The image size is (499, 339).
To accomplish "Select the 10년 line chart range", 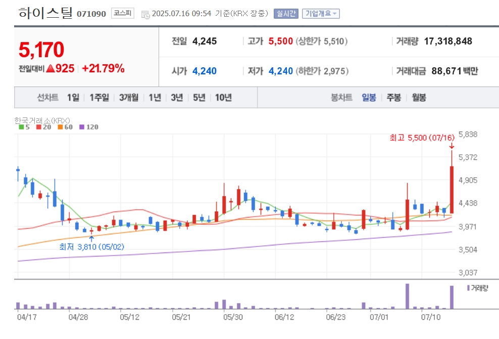I will coord(223,97).
